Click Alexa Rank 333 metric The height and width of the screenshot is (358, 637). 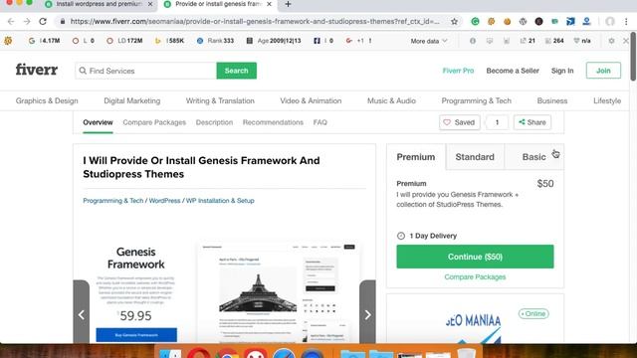pos(215,41)
